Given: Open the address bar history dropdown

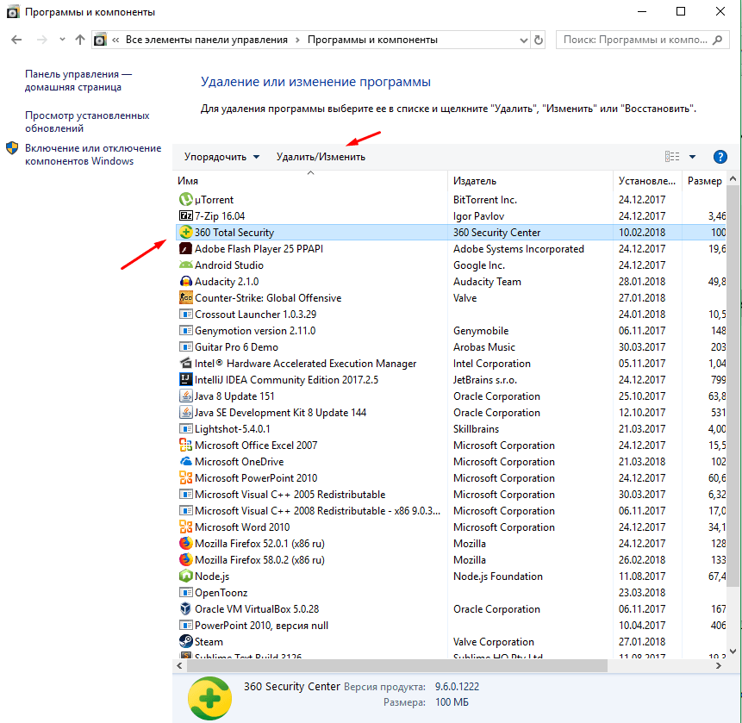Looking at the screenshot, I should click(523, 41).
